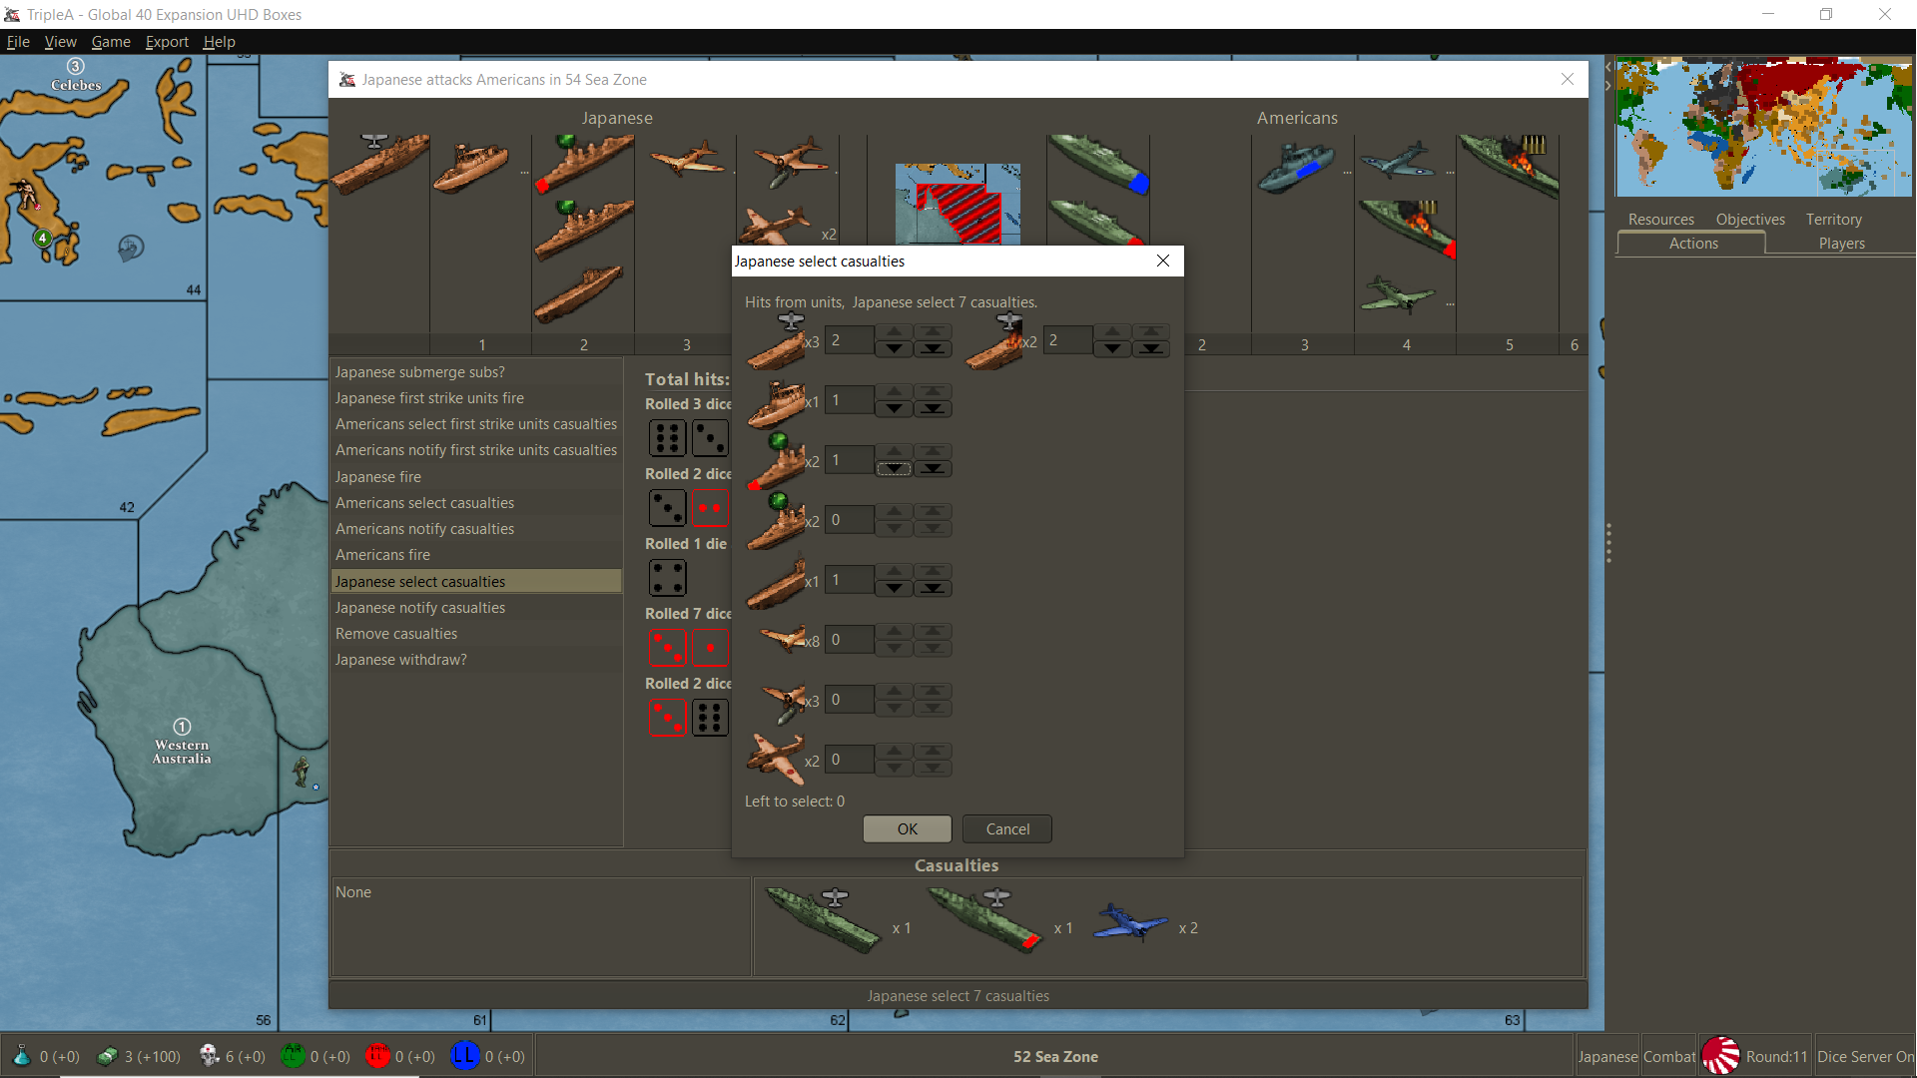Decrease damaged carrier x2 casualty count
Image resolution: width=1917 pixels, height=1078 pixels.
(1112, 349)
